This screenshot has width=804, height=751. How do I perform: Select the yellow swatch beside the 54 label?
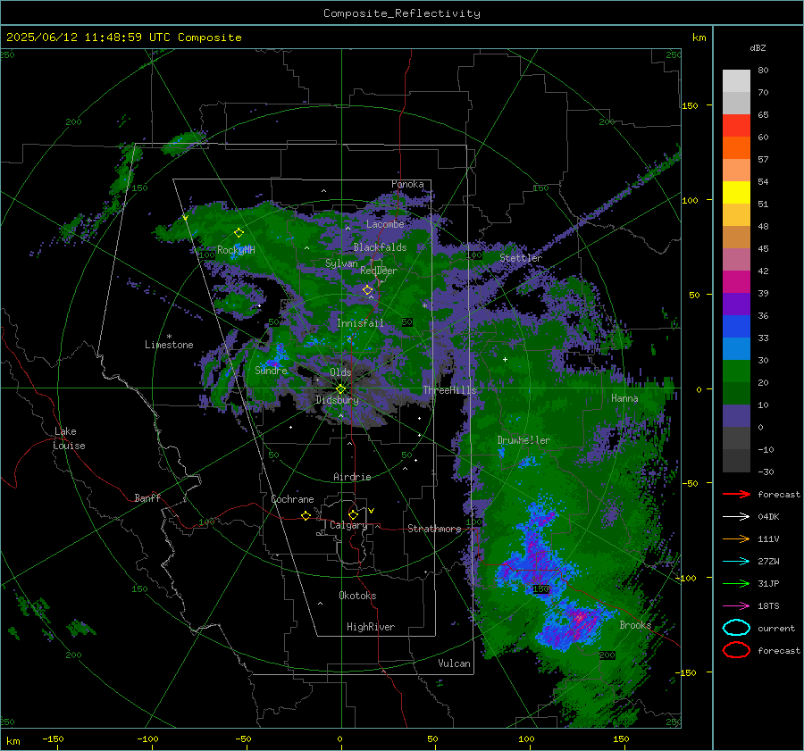[x=736, y=192]
